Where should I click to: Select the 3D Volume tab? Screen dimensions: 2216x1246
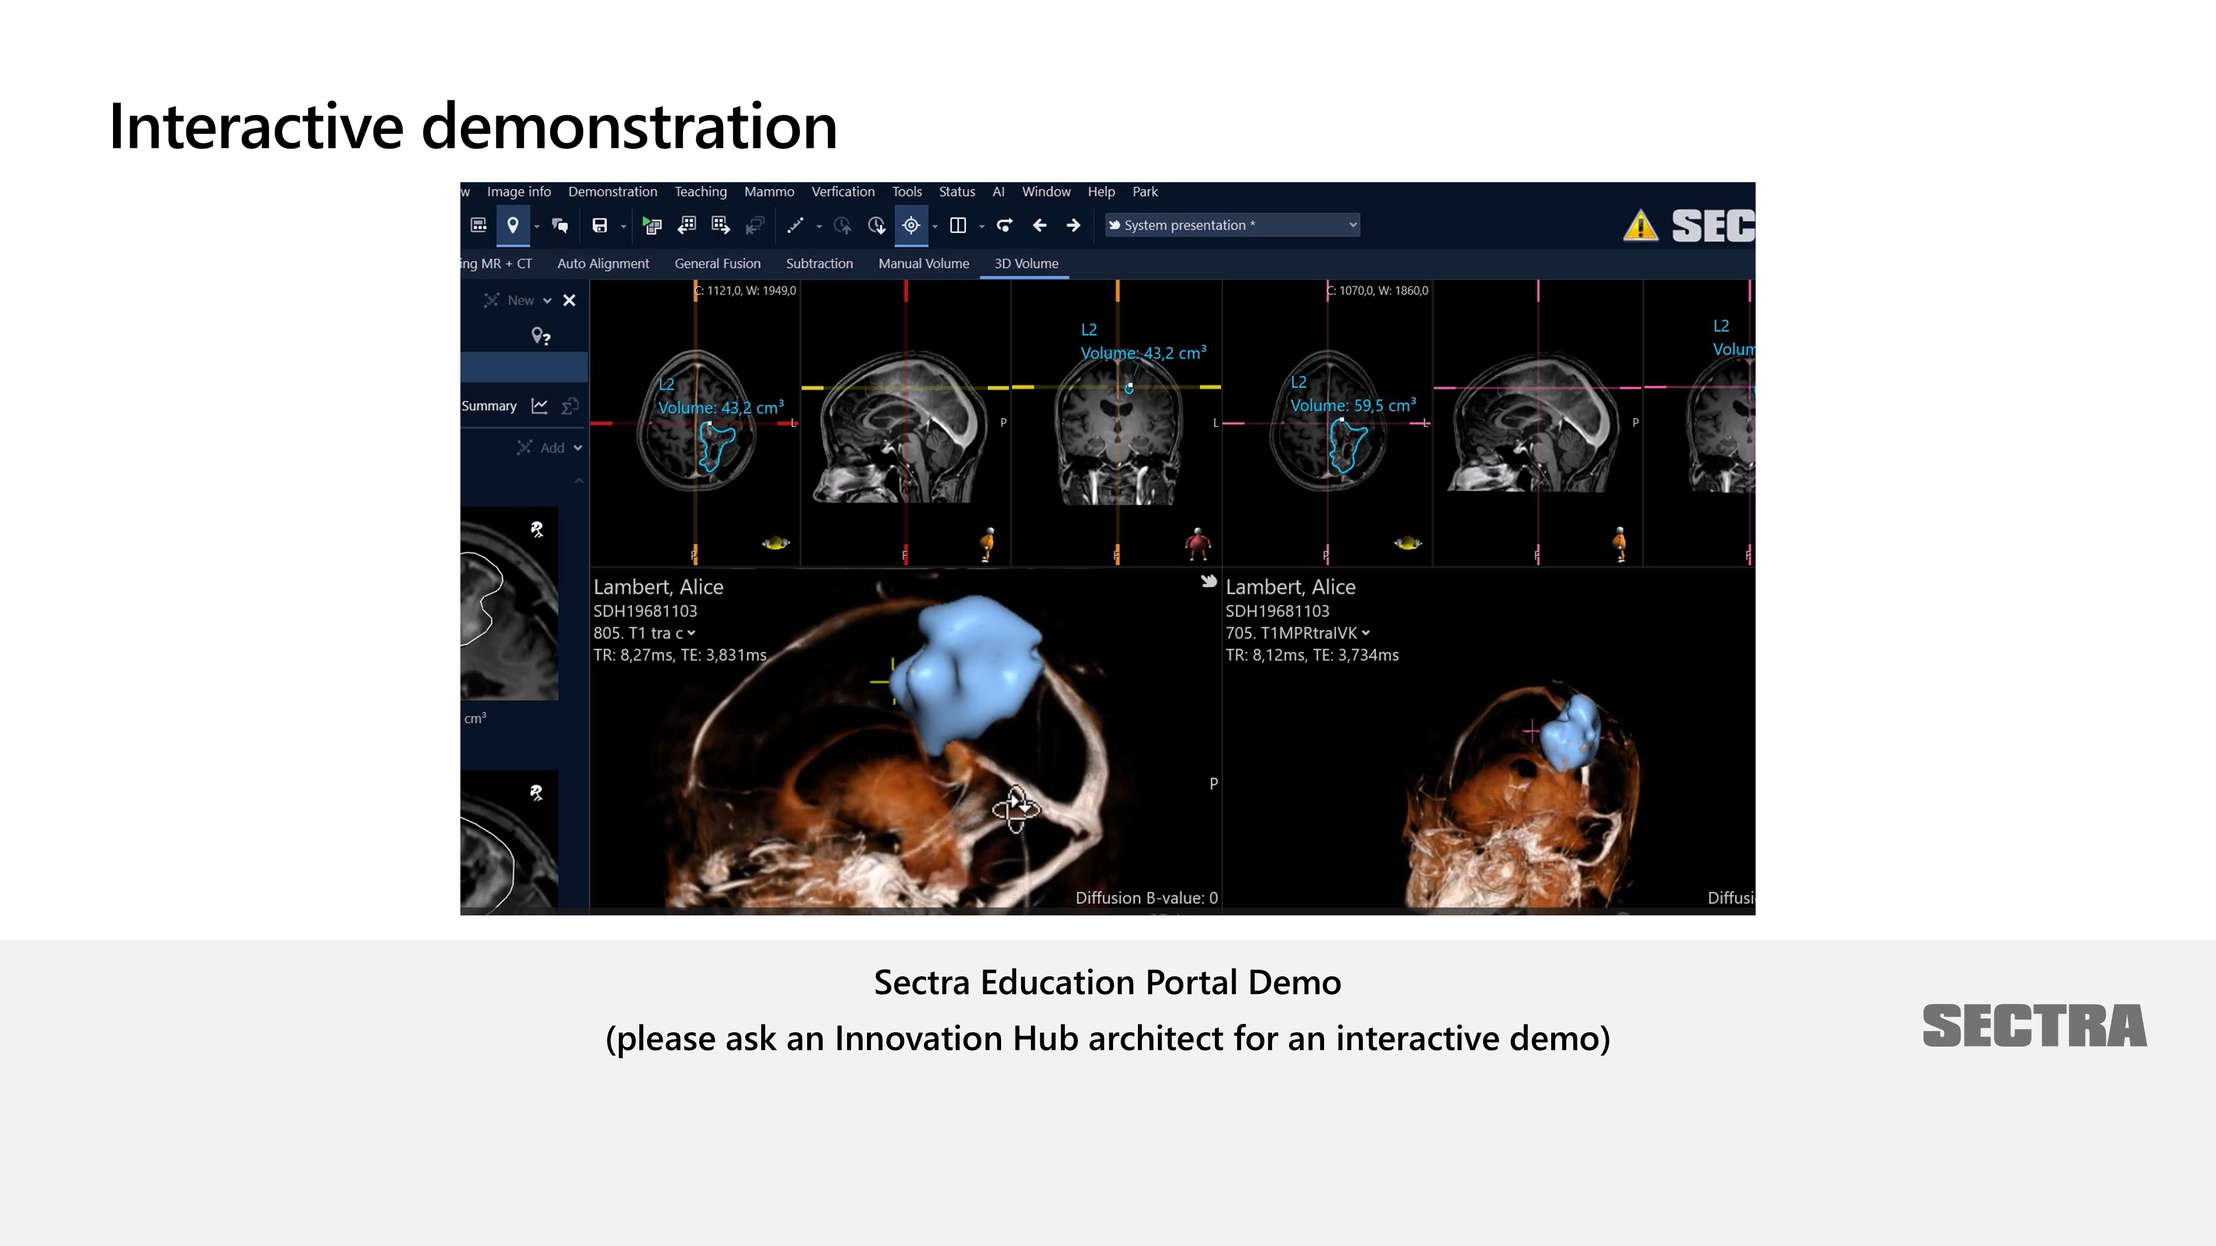click(1026, 264)
